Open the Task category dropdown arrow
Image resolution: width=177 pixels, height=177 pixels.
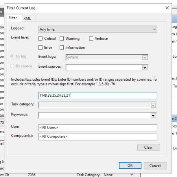point(153,105)
